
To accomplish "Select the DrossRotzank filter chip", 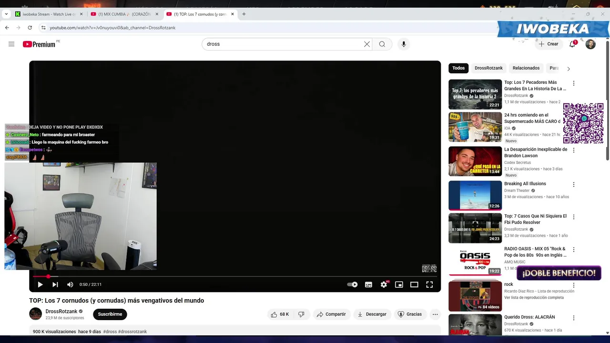I will pos(488,68).
